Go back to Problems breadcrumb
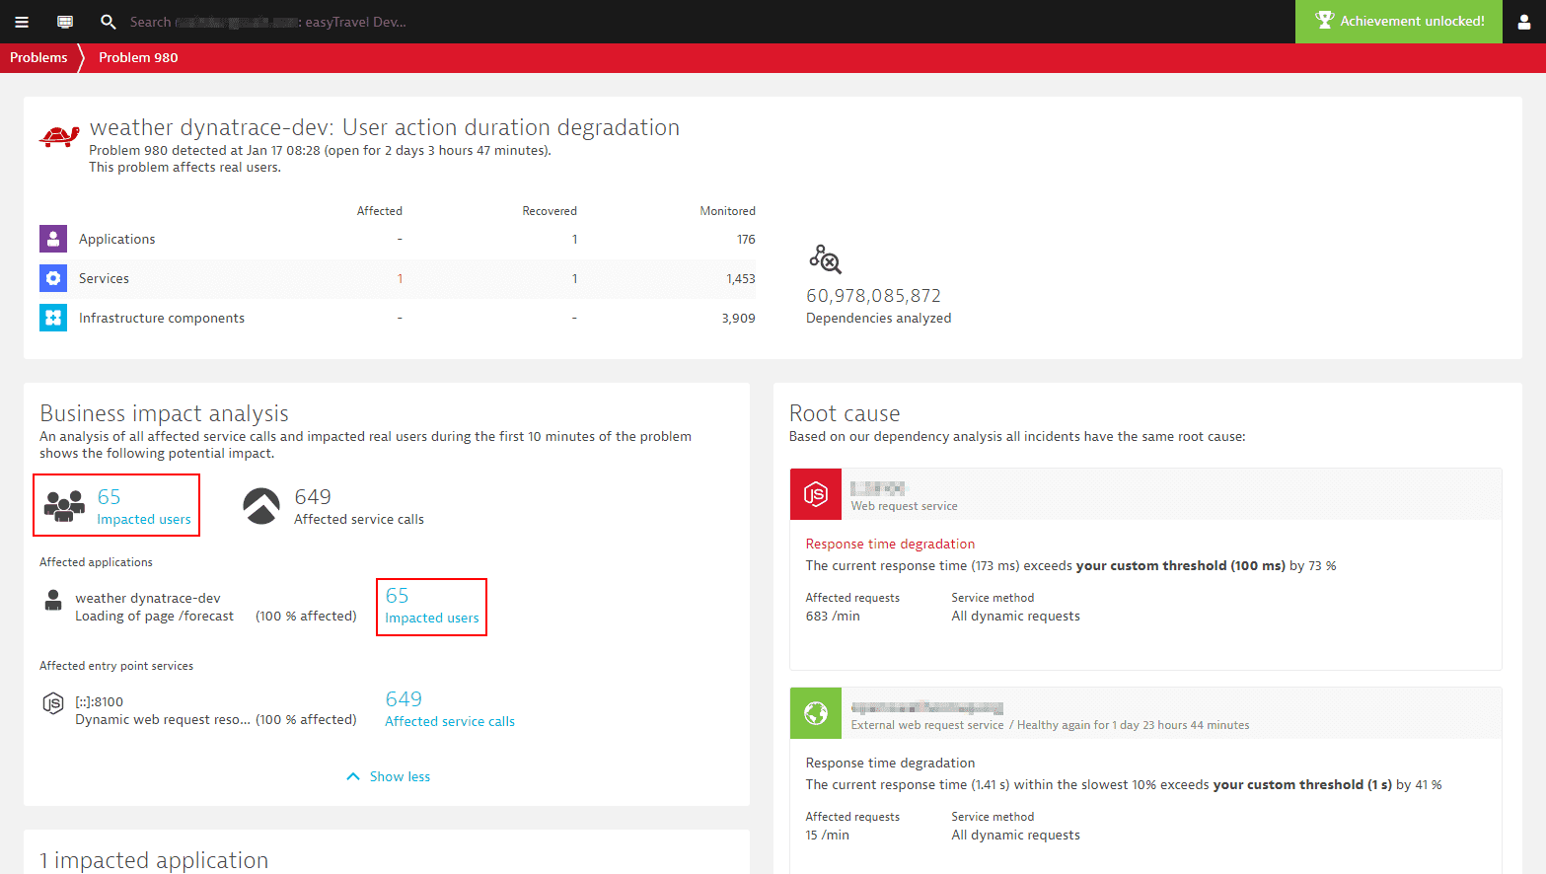This screenshot has height=874, width=1546. click(38, 57)
